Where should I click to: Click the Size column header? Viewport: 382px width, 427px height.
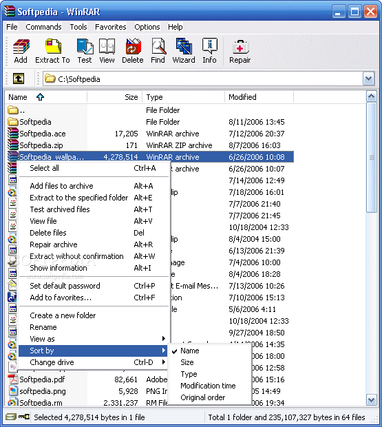click(x=115, y=97)
